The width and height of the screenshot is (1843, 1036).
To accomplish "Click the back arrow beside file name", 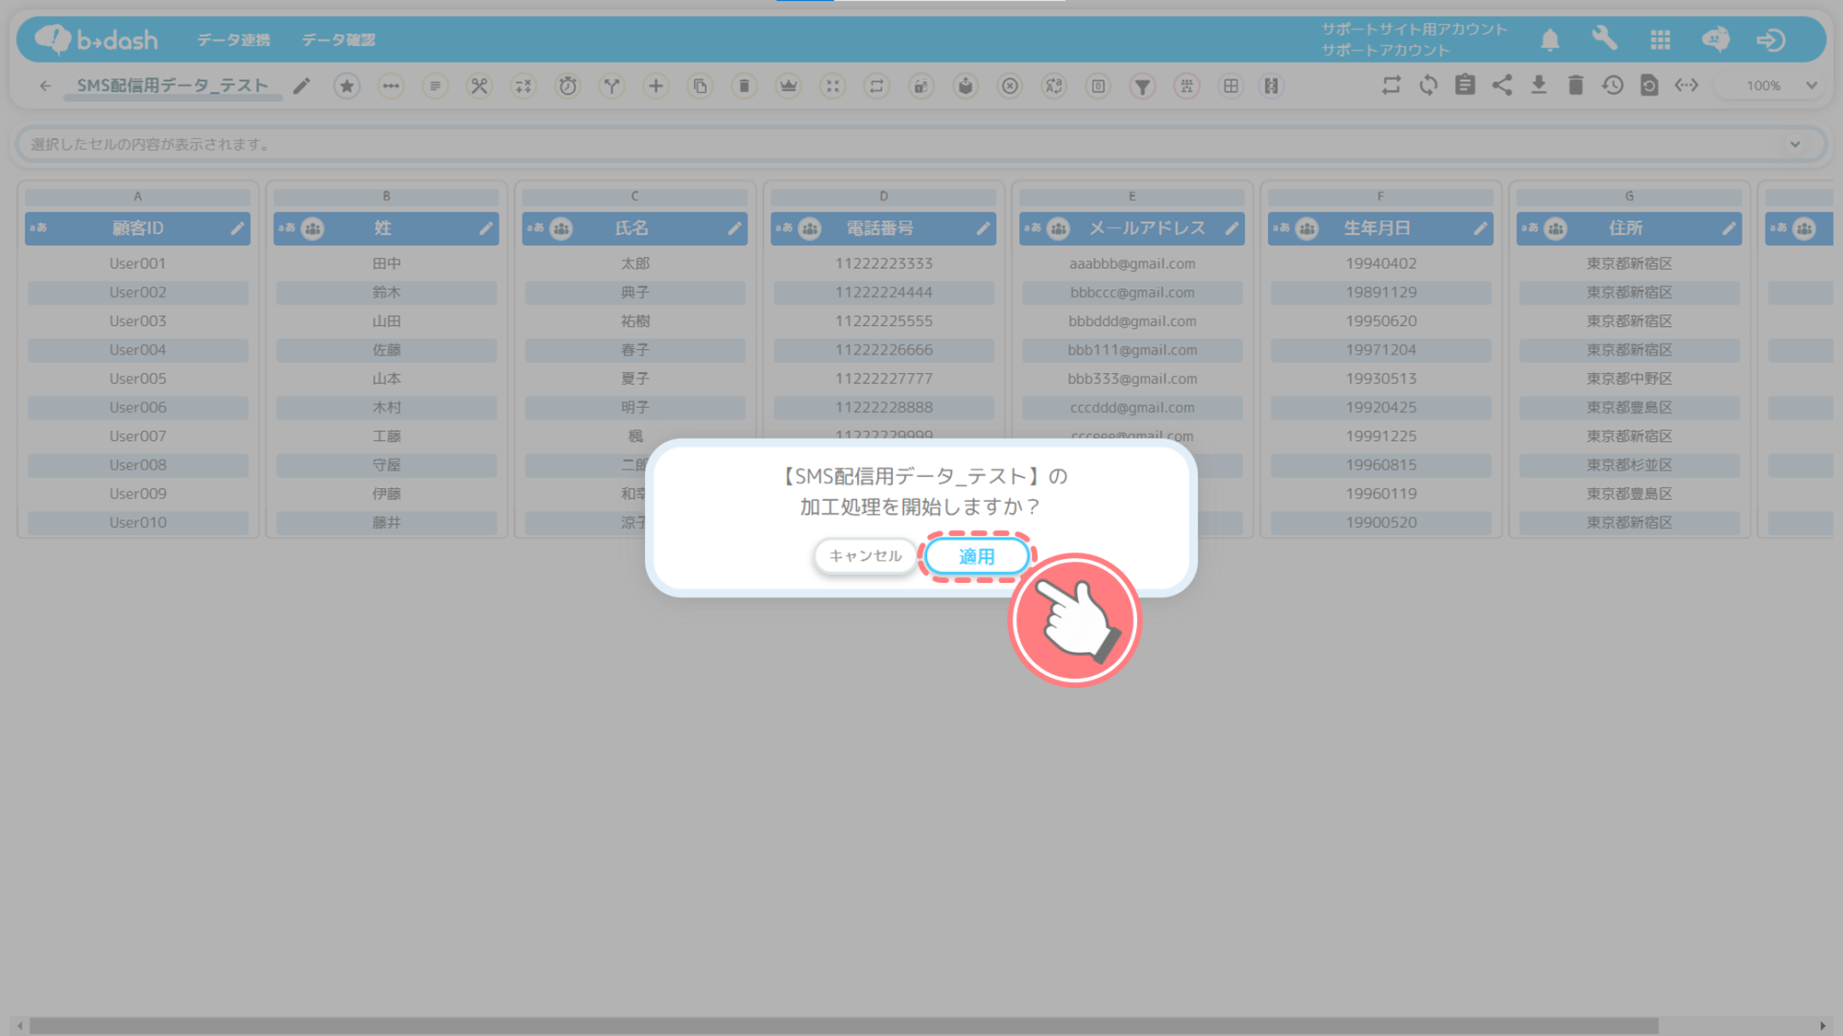I will (45, 86).
